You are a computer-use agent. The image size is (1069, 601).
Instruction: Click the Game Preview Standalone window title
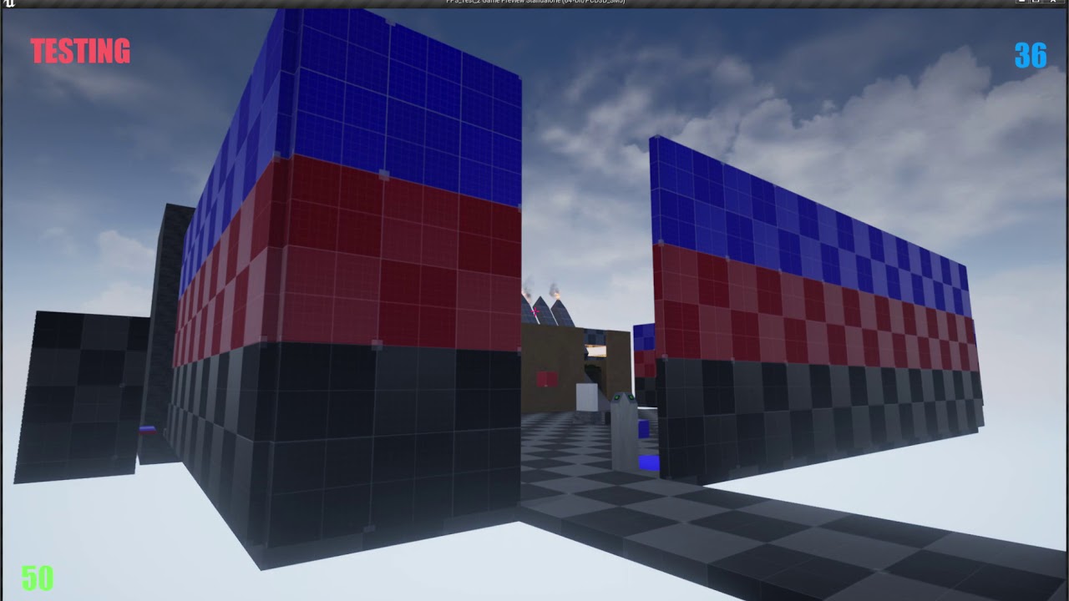[534, 3]
